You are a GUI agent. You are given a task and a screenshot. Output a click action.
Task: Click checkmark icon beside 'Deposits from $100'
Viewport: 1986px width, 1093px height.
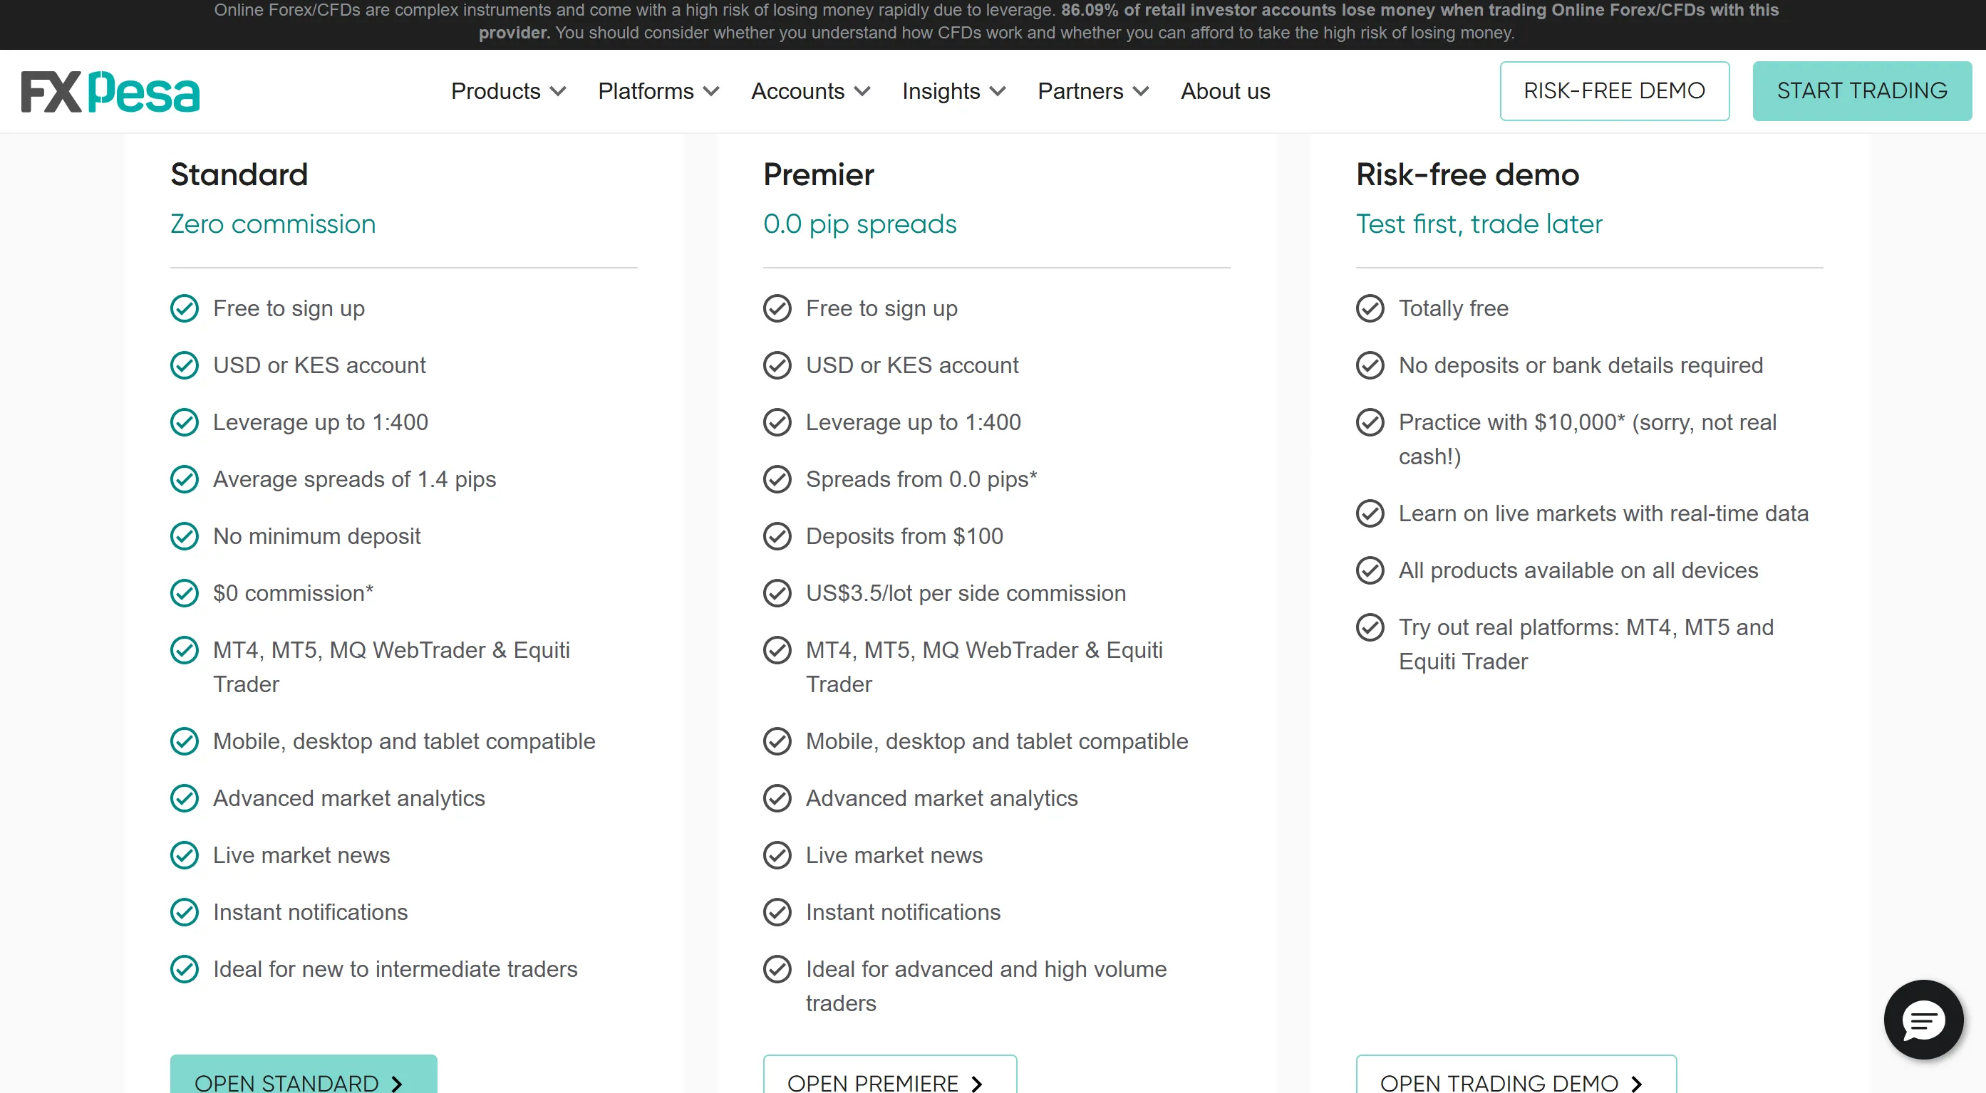click(x=777, y=536)
